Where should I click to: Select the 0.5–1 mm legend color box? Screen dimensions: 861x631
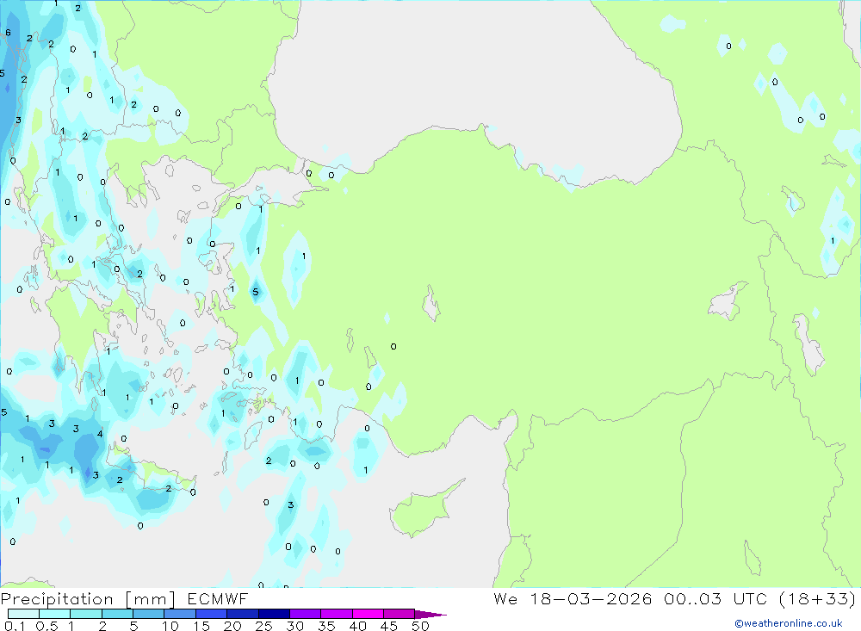point(54,614)
